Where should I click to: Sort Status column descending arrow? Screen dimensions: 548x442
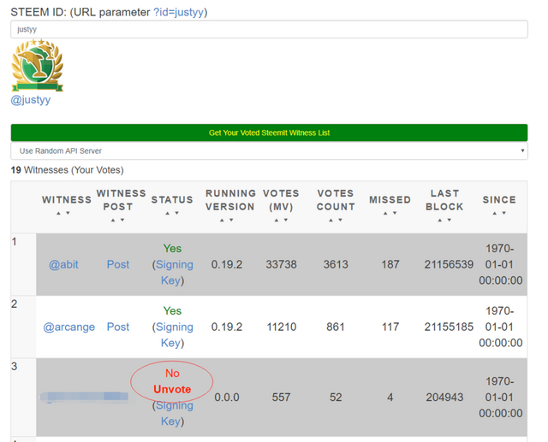[177, 213]
